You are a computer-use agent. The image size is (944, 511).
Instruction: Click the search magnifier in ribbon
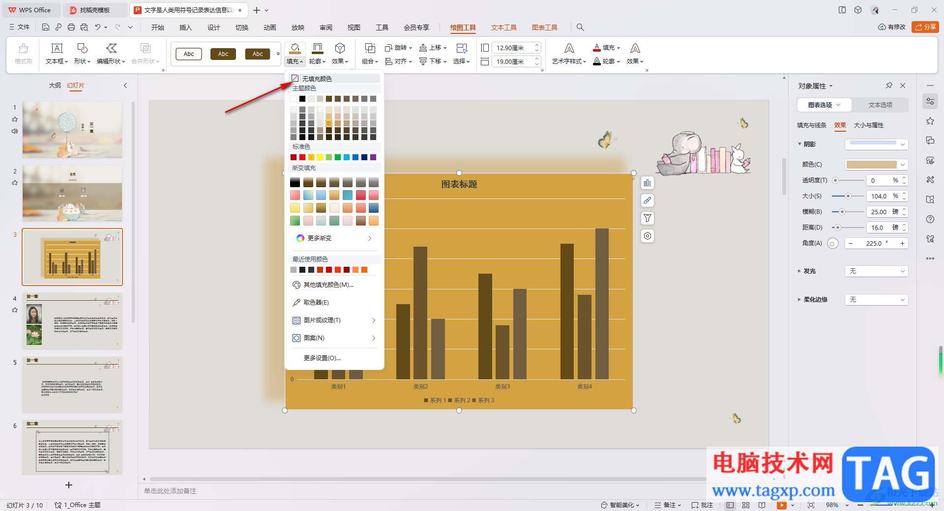pyautogui.click(x=580, y=28)
